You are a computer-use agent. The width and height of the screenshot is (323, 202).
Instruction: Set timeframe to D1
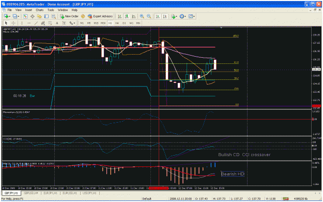coord(124,23)
